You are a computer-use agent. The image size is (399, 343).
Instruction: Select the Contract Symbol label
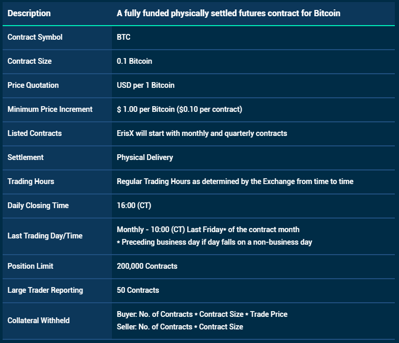click(x=35, y=37)
